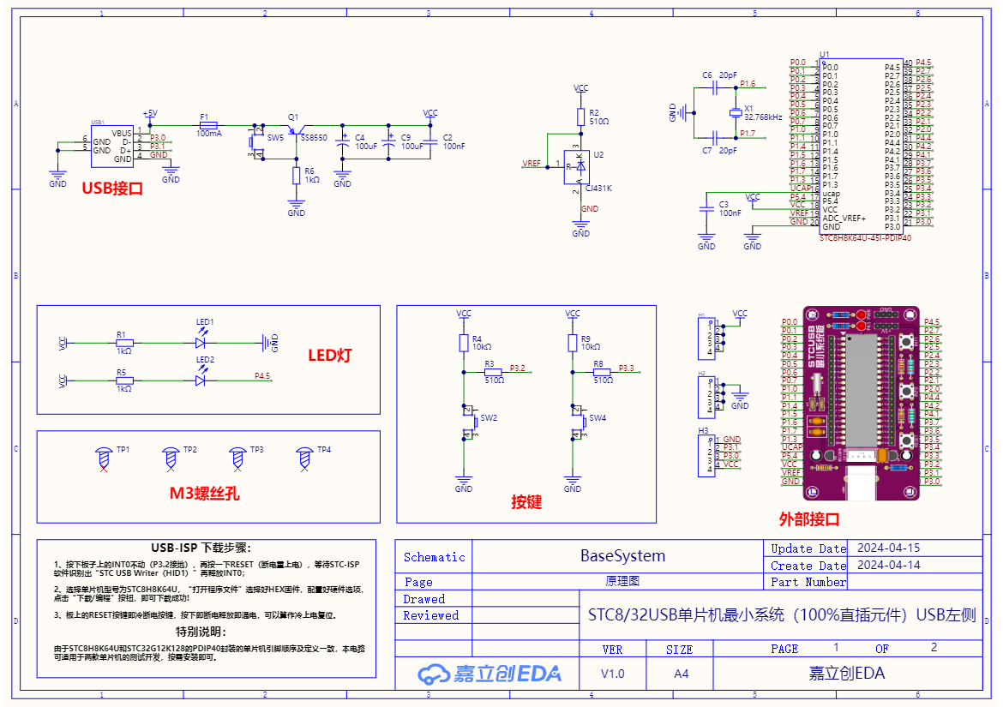Select resistor R6 1kΩ

pyautogui.click(x=296, y=175)
